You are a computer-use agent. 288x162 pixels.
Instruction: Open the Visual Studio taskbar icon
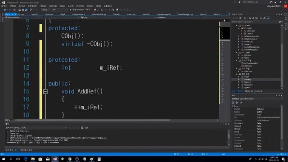tap(55, 159)
